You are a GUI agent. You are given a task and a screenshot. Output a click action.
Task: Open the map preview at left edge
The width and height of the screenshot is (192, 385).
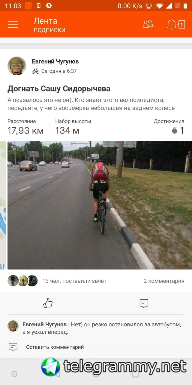[3, 205]
